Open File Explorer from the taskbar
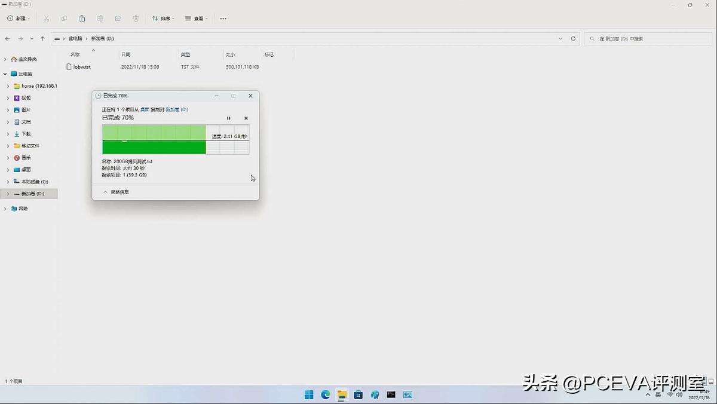 (x=342, y=394)
